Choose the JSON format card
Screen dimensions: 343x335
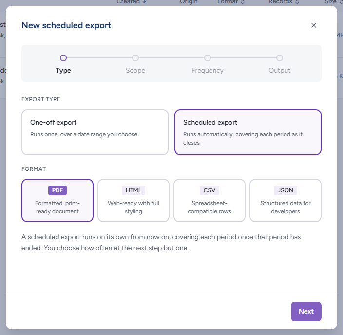pyautogui.click(x=285, y=200)
